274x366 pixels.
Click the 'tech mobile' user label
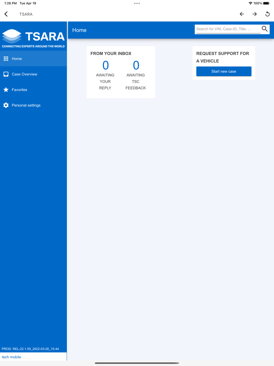pyautogui.click(x=12, y=357)
